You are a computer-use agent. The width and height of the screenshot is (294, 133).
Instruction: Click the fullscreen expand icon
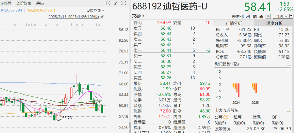click(124, 3)
